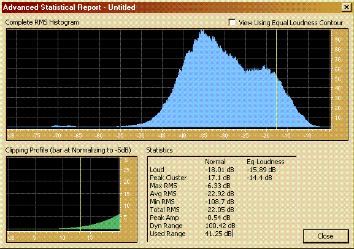Enable View Using Equal Loudness Contour checkbox

pyautogui.click(x=232, y=23)
